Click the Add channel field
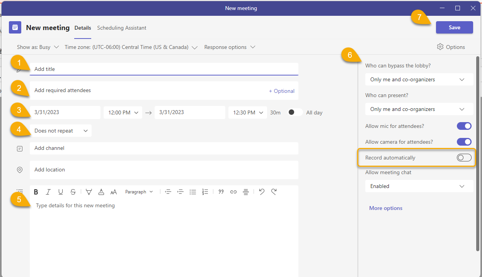The height and width of the screenshot is (277, 482). 164,148
